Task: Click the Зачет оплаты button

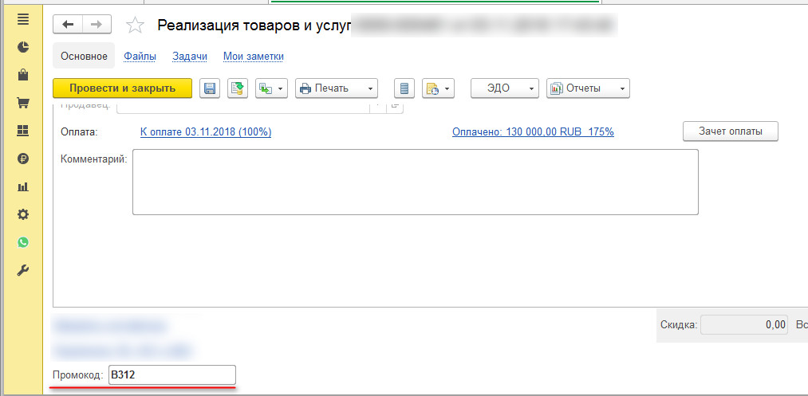Action: (x=730, y=131)
